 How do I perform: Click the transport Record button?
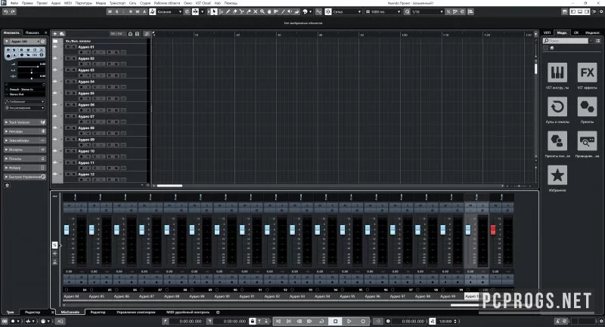(363, 321)
